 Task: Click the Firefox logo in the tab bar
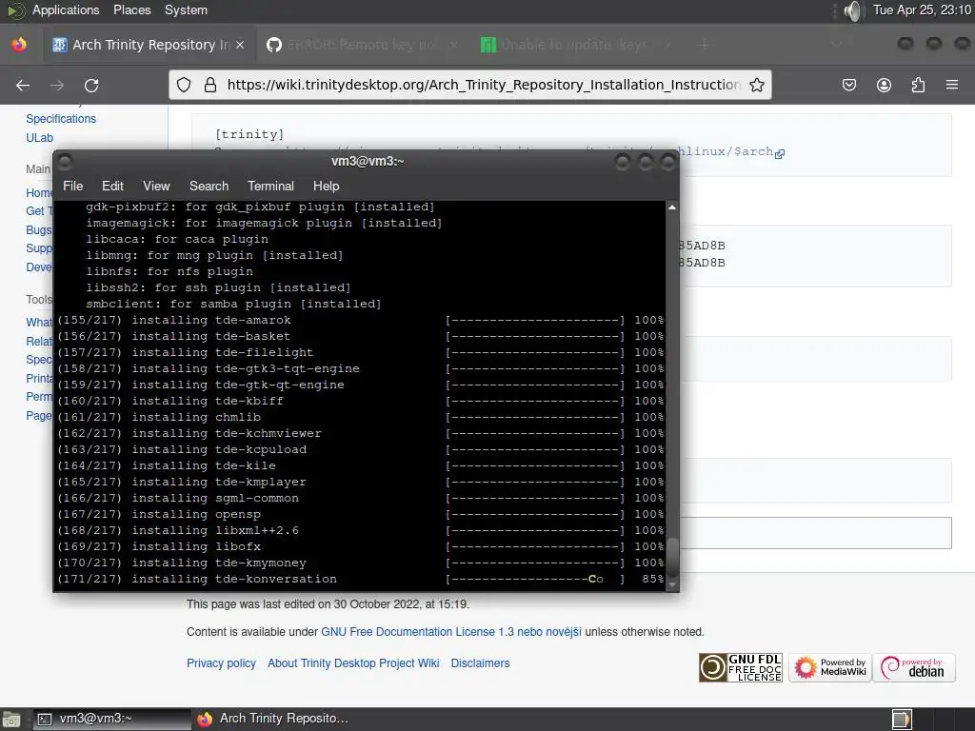19,45
